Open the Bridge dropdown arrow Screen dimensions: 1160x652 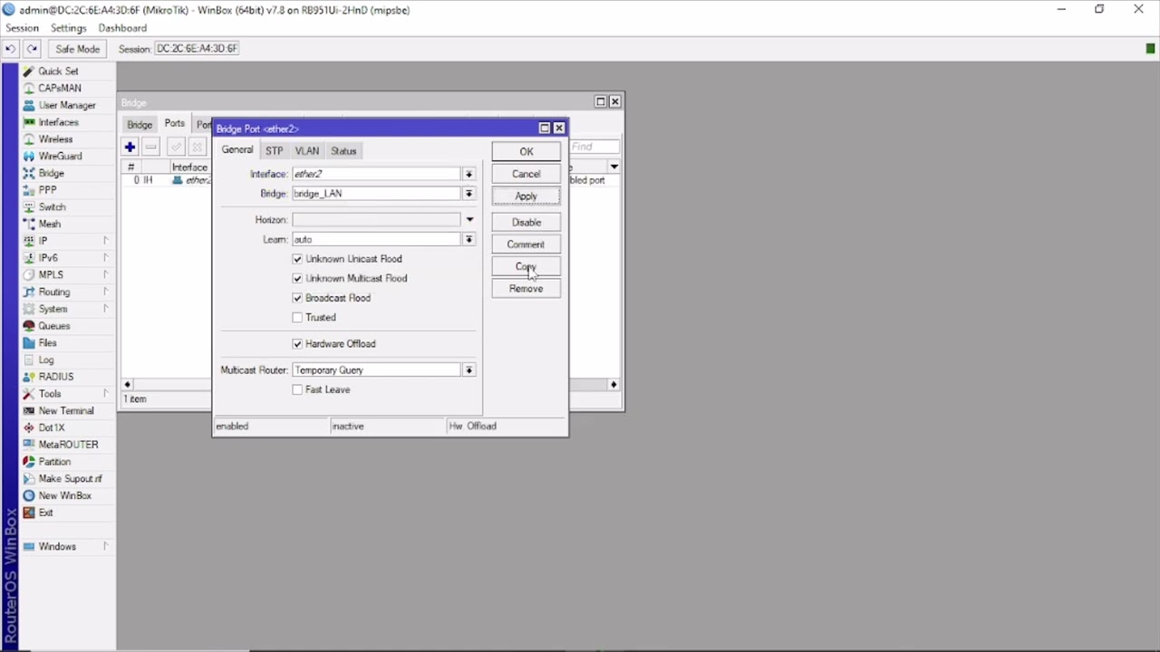(469, 194)
